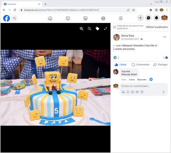Zoom out of the photo

click(90, 29)
